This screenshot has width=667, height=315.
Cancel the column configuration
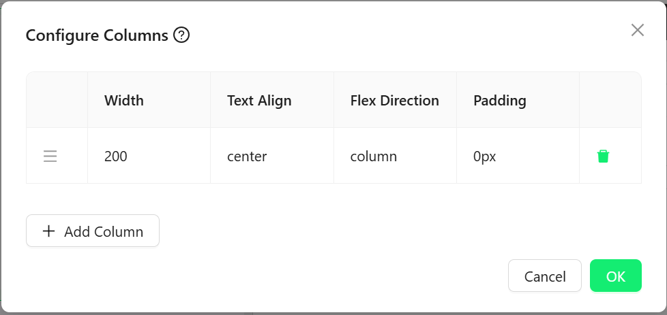coord(544,276)
